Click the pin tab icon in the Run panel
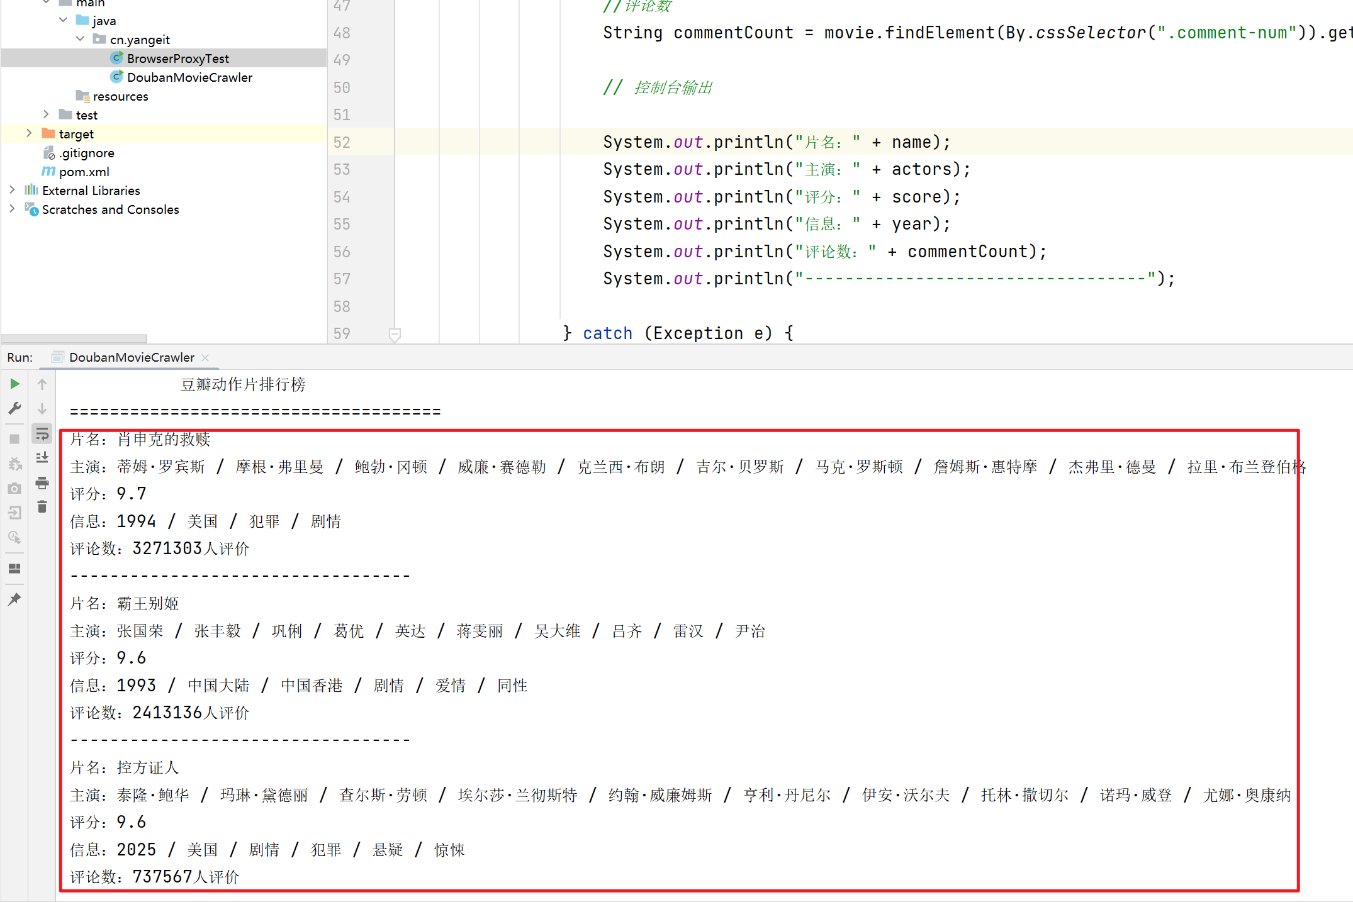 tap(14, 599)
